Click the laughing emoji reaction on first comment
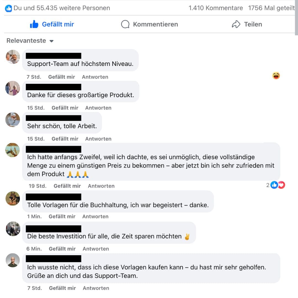298x298 pixels. tap(276, 76)
